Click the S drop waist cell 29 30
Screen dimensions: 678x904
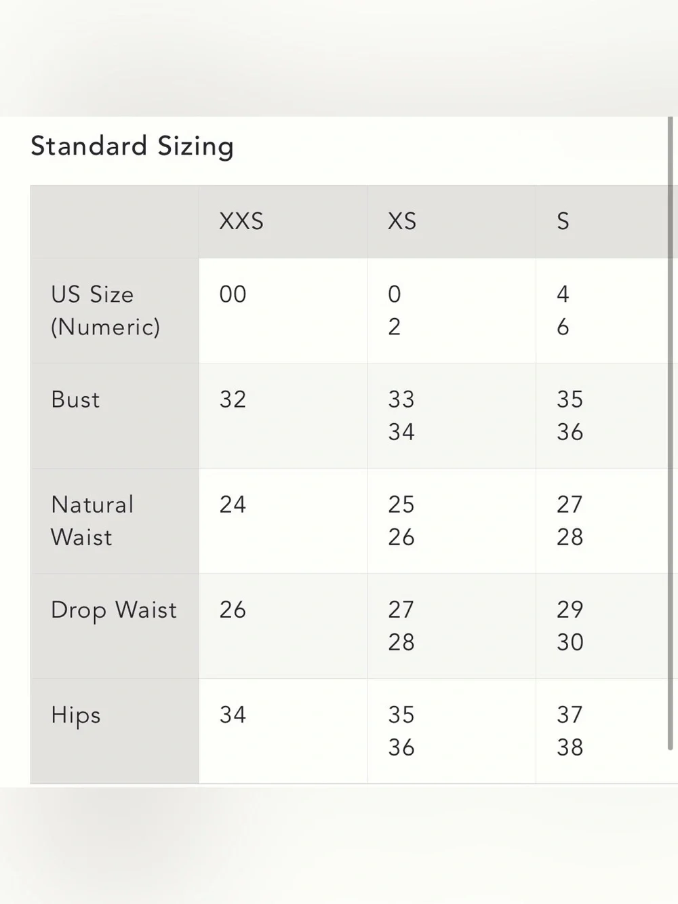click(606, 626)
